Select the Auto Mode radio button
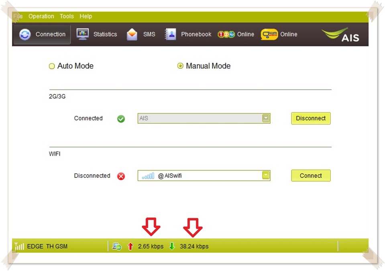This screenshot has width=385, height=271. coord(51,66)
